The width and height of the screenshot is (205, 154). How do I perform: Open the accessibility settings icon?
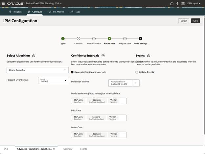click(183, 3)
